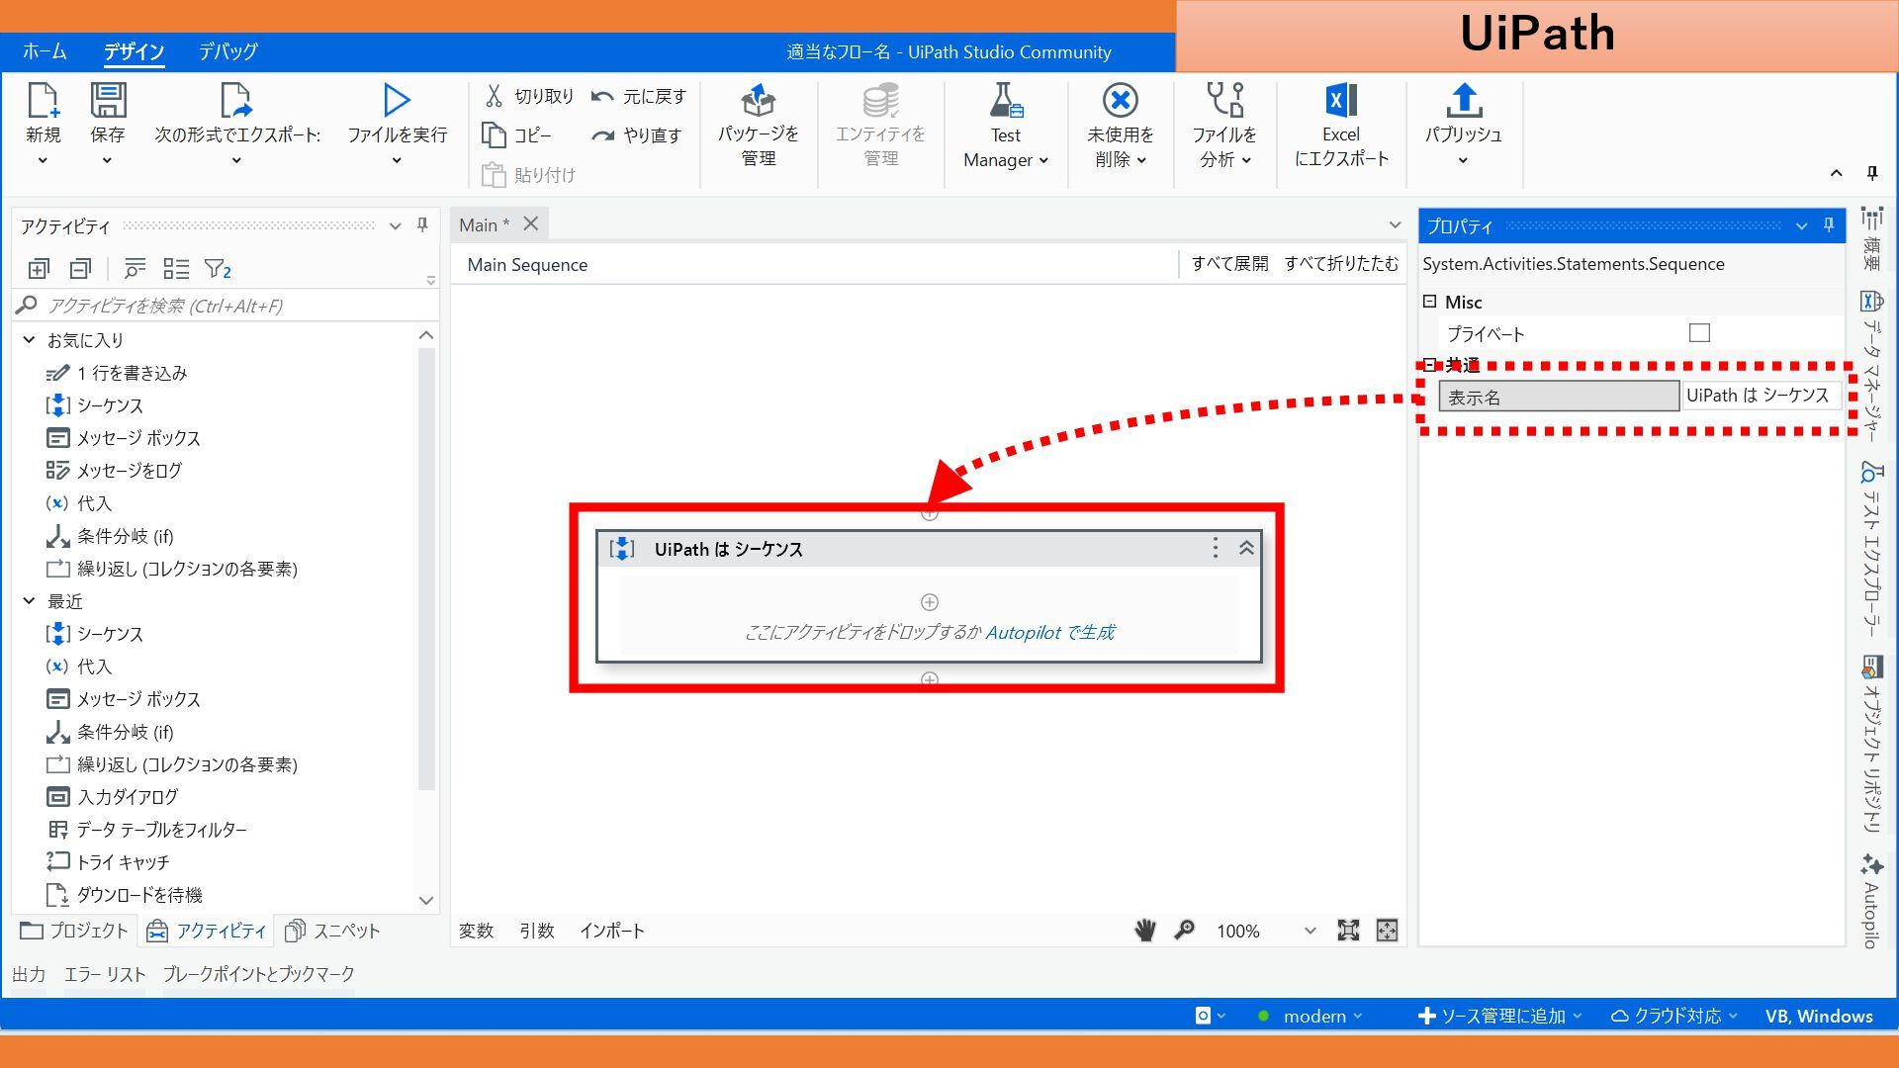Click the Run File play icon
This screenshot has width=1899, height=1068.
tap(397, 101)
